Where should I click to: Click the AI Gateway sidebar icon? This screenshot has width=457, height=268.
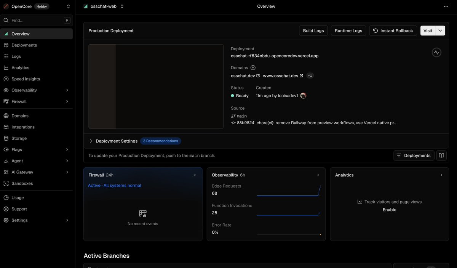(6, 172)
